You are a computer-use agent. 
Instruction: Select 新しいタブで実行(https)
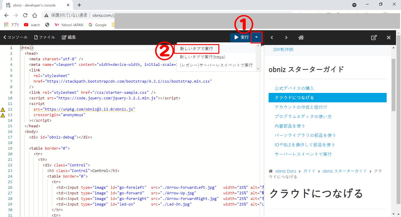click(203, 57)
